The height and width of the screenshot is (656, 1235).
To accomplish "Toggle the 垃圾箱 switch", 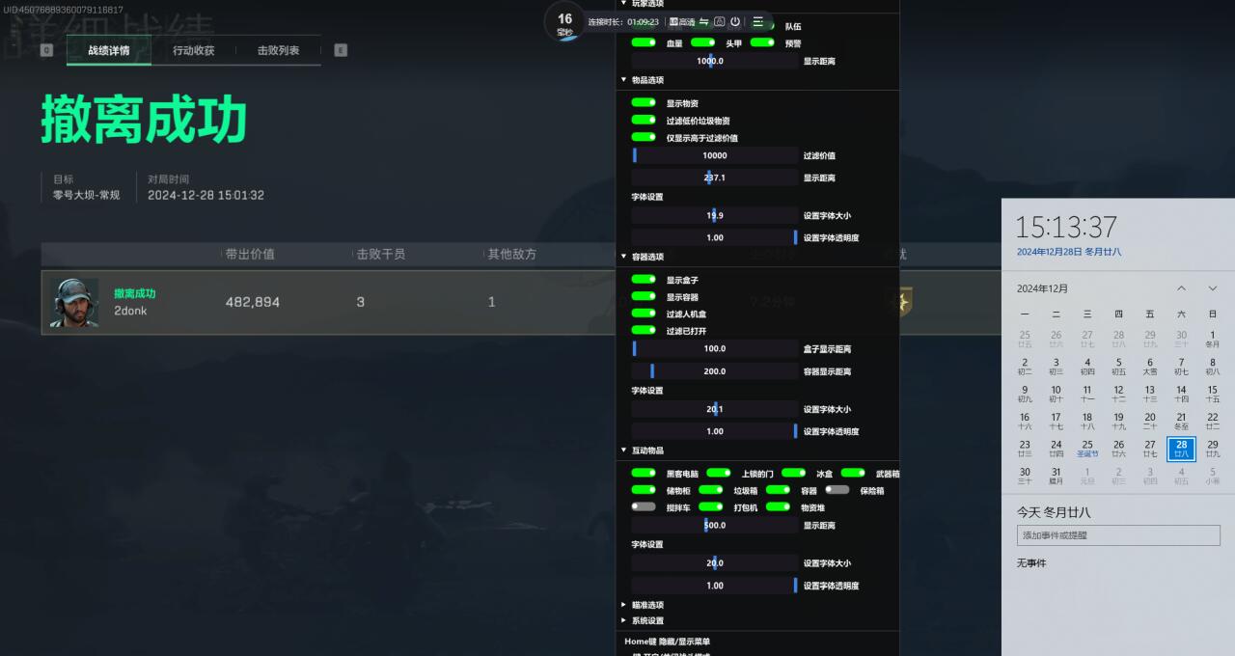I will point(711,490).
